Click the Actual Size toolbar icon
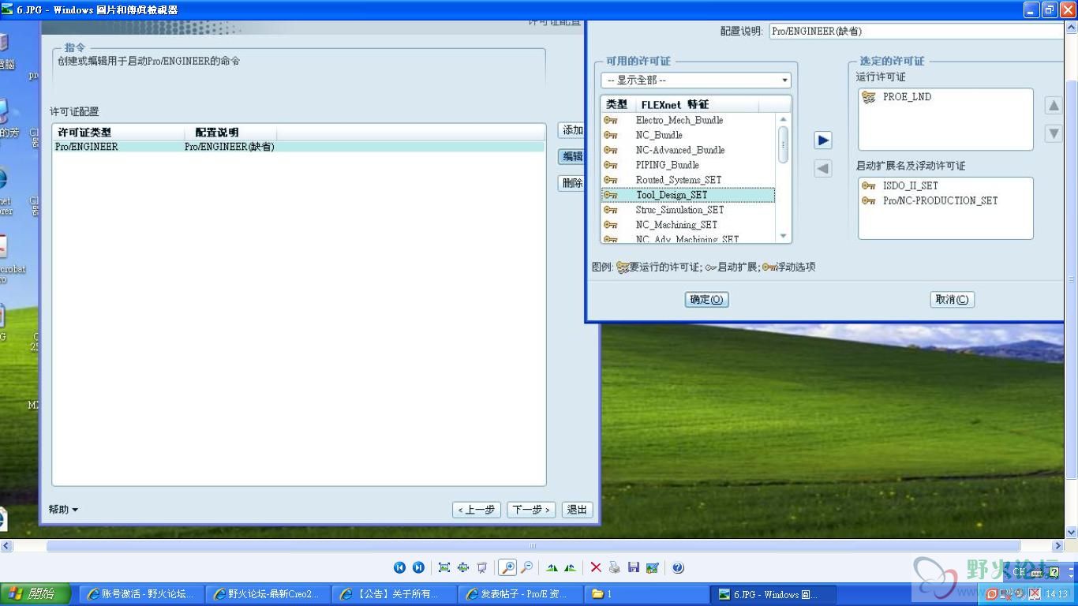The width and height of the screenshot is (1078, 606). coord(463,567)
